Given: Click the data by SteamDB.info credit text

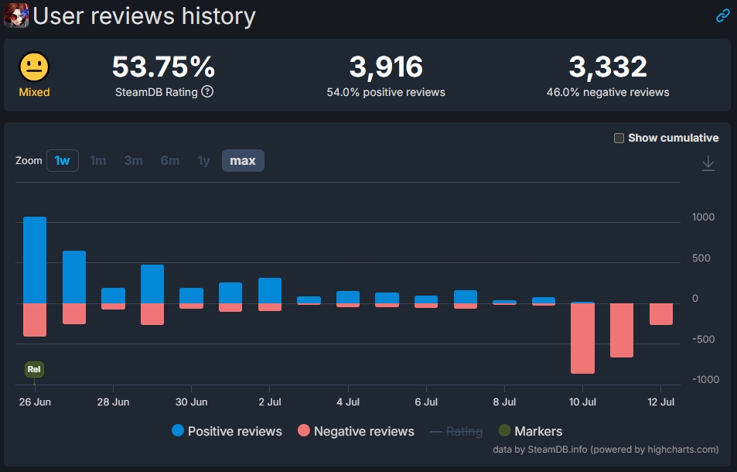Looking at the screenshot, I should pos(606,450).
